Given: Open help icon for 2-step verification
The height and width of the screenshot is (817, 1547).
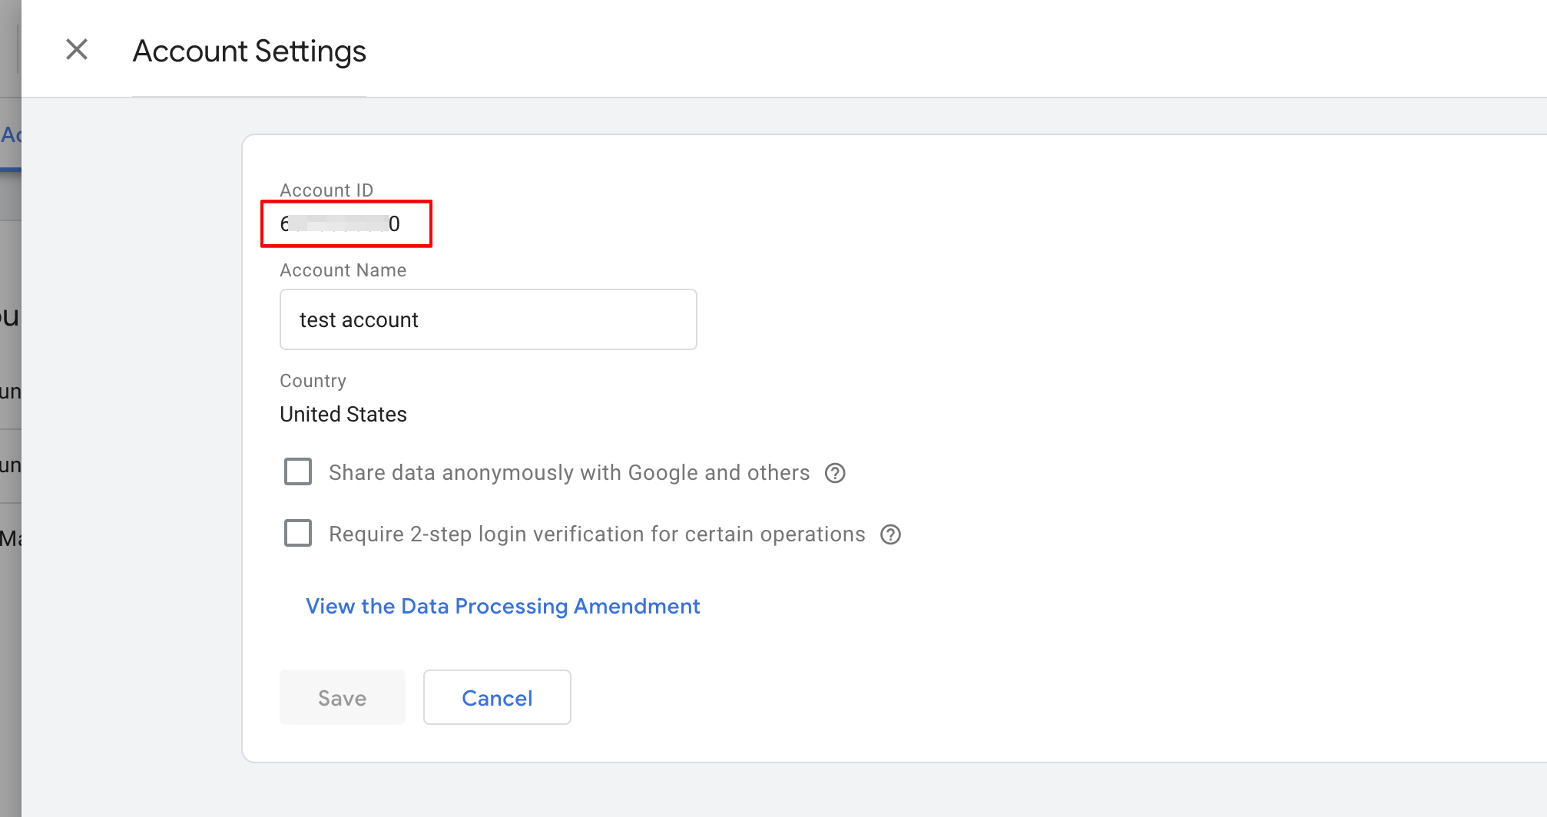Looking at the screenshot, I should pos(890,534).
